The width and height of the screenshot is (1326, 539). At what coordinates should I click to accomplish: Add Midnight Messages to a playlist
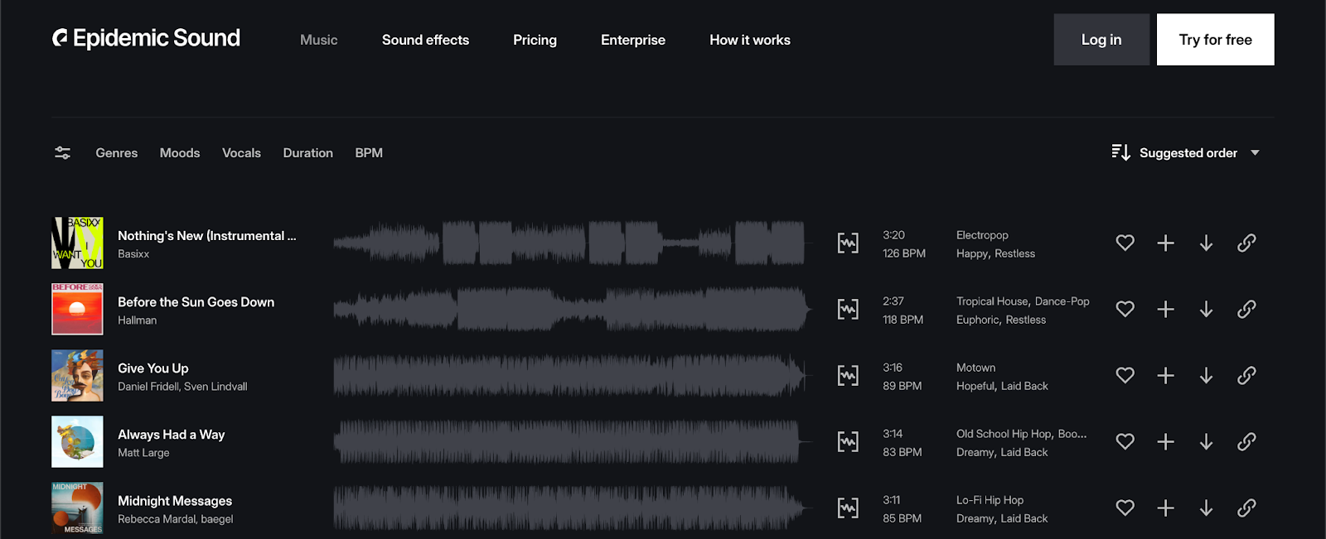[1165, 508]
